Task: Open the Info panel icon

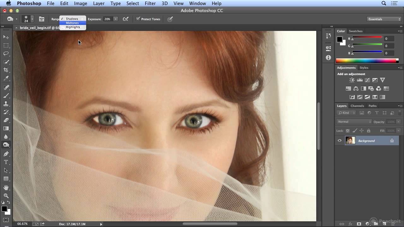Action: coord(328,58)
